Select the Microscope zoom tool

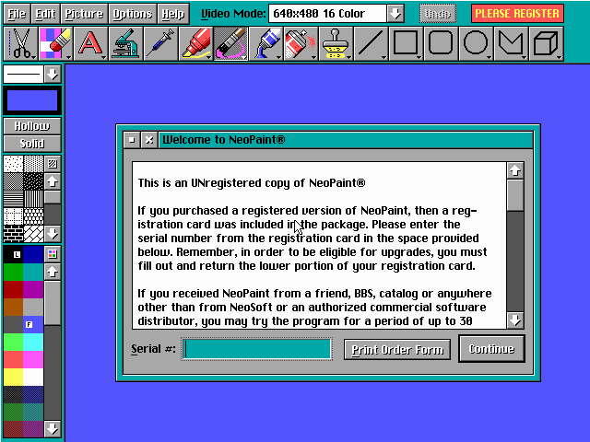coord(125,43)
